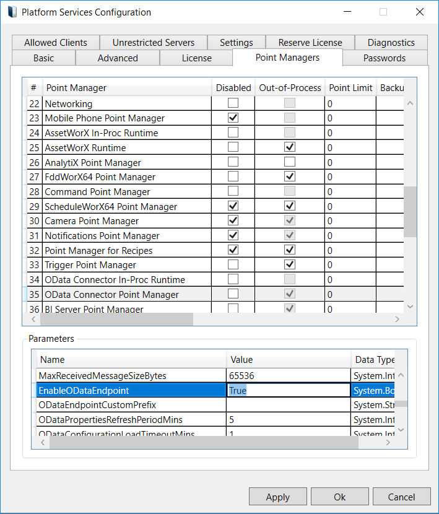Enable the Disabled checkbox for Networking
Image resolution: width=439 pixels, height=514 pixels.
coord(233,103)
